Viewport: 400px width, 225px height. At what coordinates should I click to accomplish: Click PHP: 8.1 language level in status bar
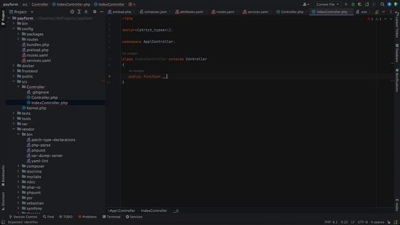click(331, 222)
